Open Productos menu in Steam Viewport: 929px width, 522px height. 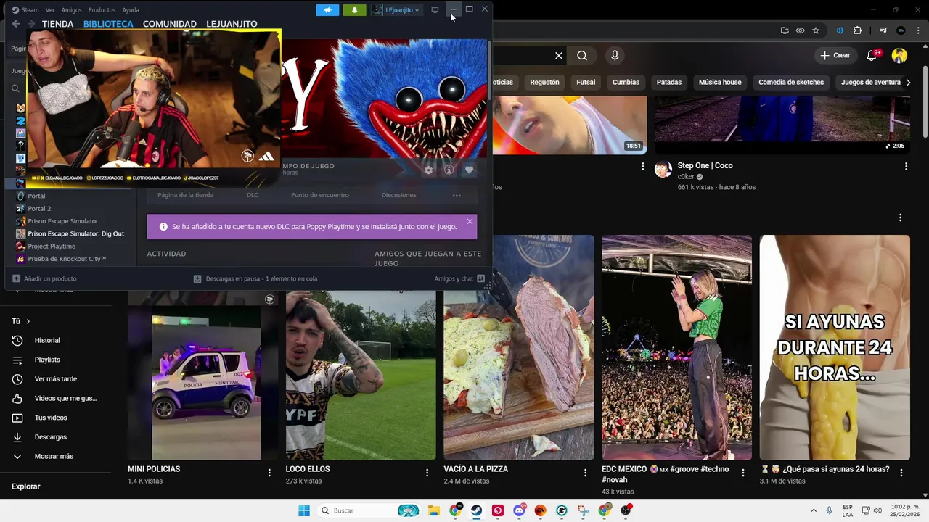(x=102, y=10)
